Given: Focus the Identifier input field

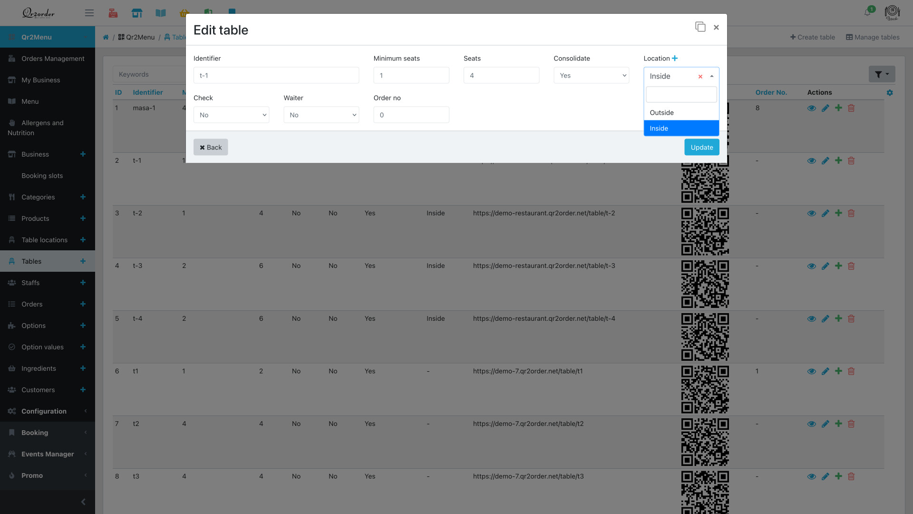Looking at the screenshot, I should tap(276, 75).
